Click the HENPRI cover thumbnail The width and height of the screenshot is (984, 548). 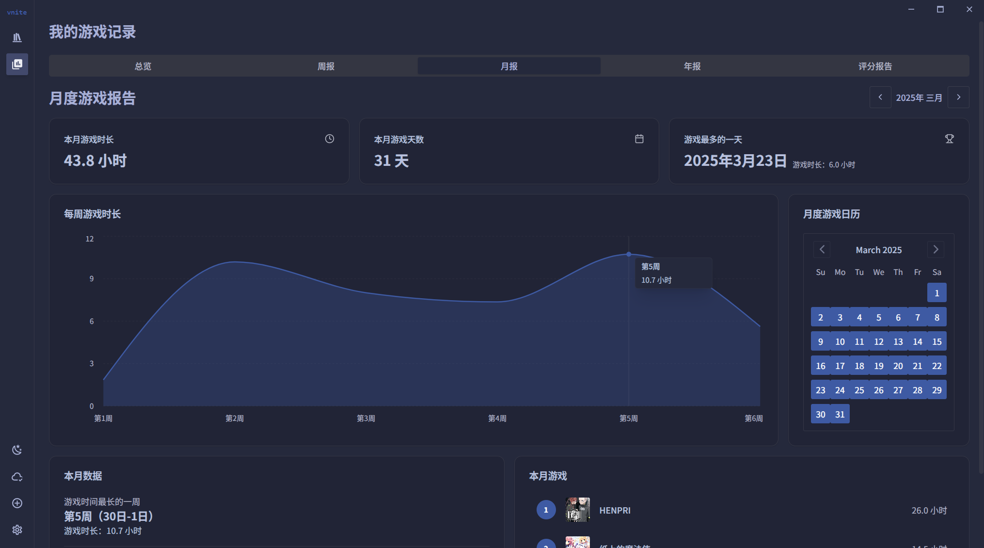578,509
